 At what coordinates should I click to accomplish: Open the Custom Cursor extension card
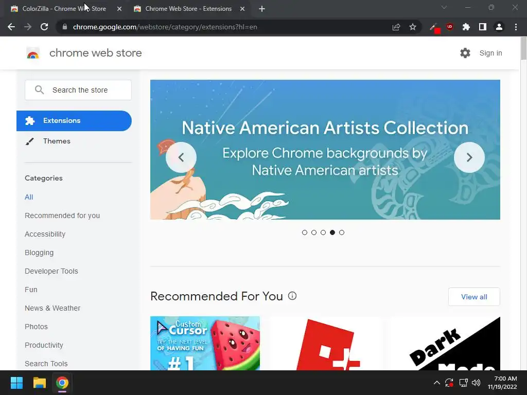[205, 343]
